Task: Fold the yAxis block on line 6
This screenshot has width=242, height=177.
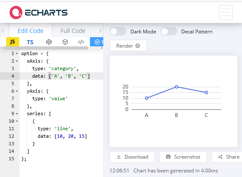Action: click(x=17, y=91)
